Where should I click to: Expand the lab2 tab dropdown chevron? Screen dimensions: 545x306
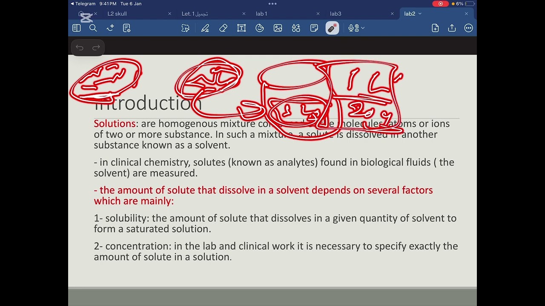pyautogui.click(x=420, y=14)
